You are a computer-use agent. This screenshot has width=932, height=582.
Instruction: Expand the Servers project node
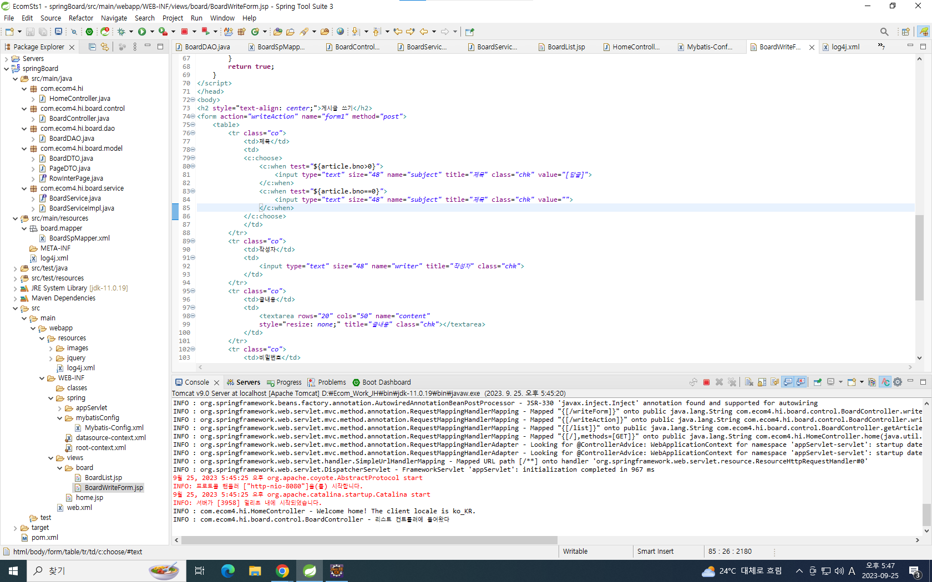pyautogui.click(x=6, y=59)
